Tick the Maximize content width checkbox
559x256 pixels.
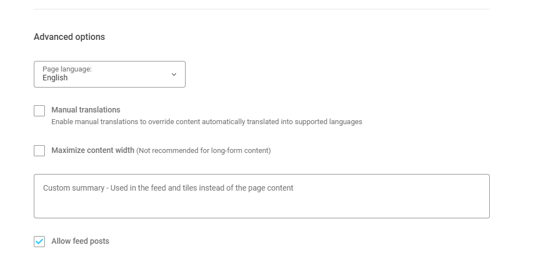(39, 151)
